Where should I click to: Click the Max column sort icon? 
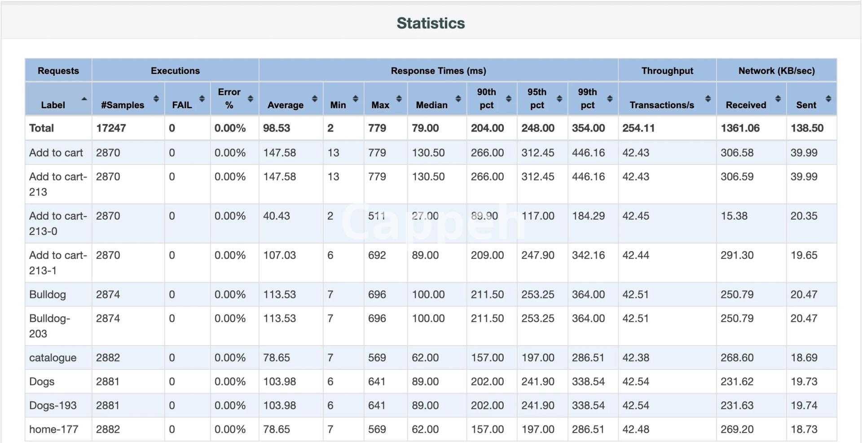click(399, 98)
